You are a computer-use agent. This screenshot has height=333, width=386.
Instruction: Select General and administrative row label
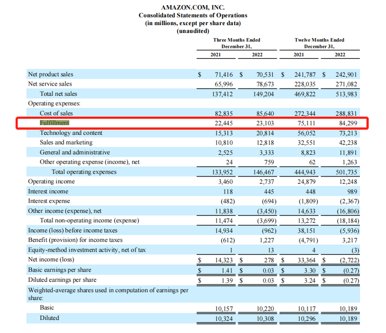pos(75,153)
